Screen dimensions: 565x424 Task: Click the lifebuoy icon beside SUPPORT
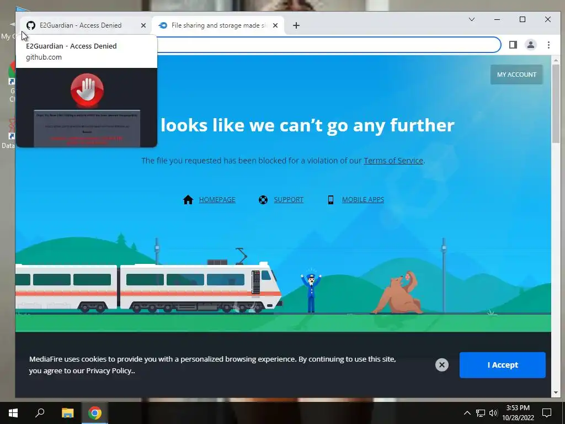point(263,200)
